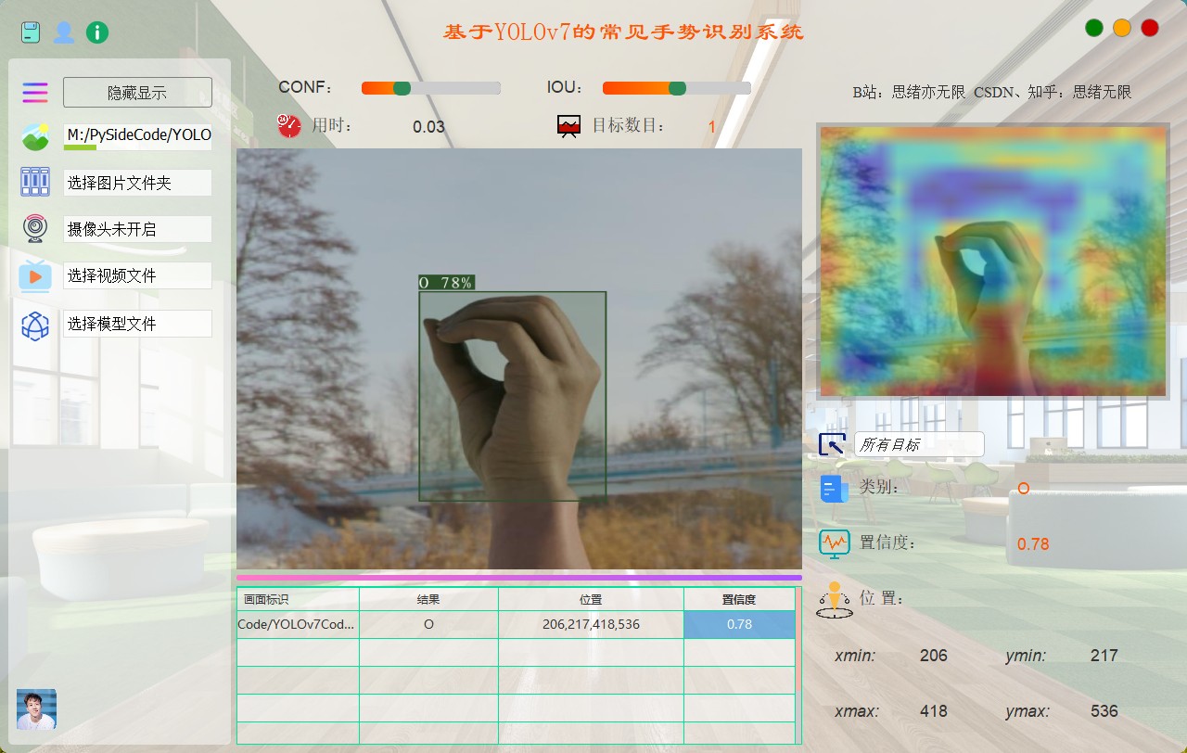Click the detection box label O 78%
The width and height of the screenshot is (1187, 753).
coord(446,283)
